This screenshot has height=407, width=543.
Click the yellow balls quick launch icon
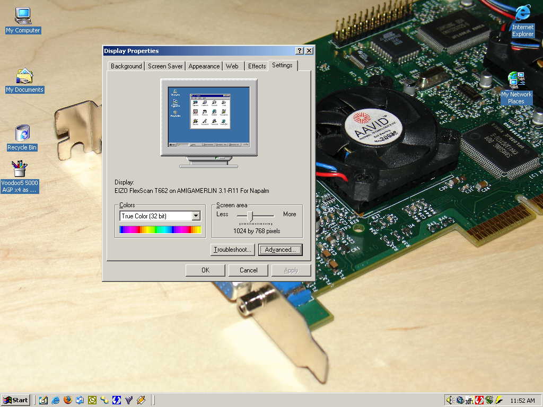point(104,400)
